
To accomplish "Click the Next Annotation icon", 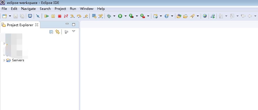I will coord(221,16).
